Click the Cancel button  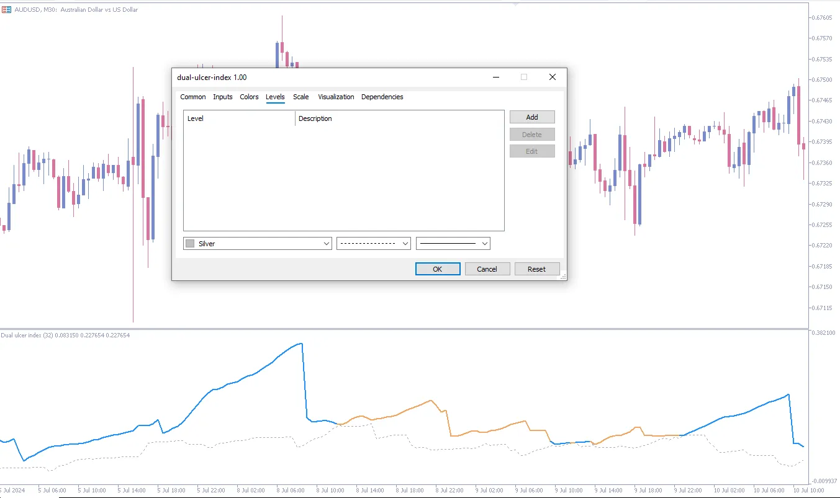(x=487, y=269)
